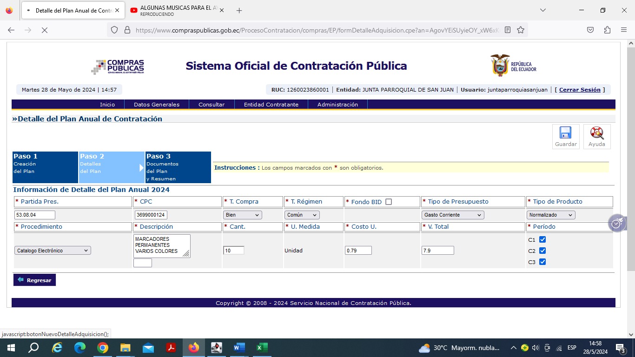Expand the Procedimiento dropdown showing Catalogo Electrónico

point(53,251)
